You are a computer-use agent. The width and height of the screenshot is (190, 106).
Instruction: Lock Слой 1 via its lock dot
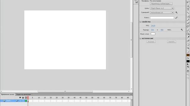[x=23, y=101]
